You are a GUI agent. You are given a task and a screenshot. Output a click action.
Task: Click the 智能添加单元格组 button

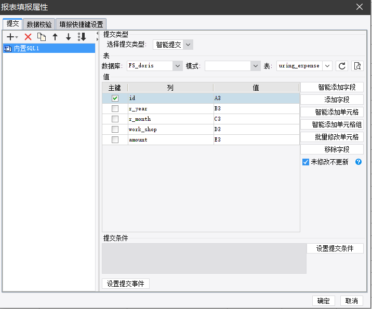(332, 124)
